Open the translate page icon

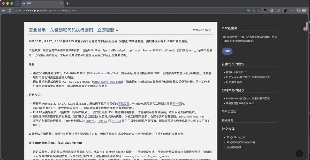248,11
